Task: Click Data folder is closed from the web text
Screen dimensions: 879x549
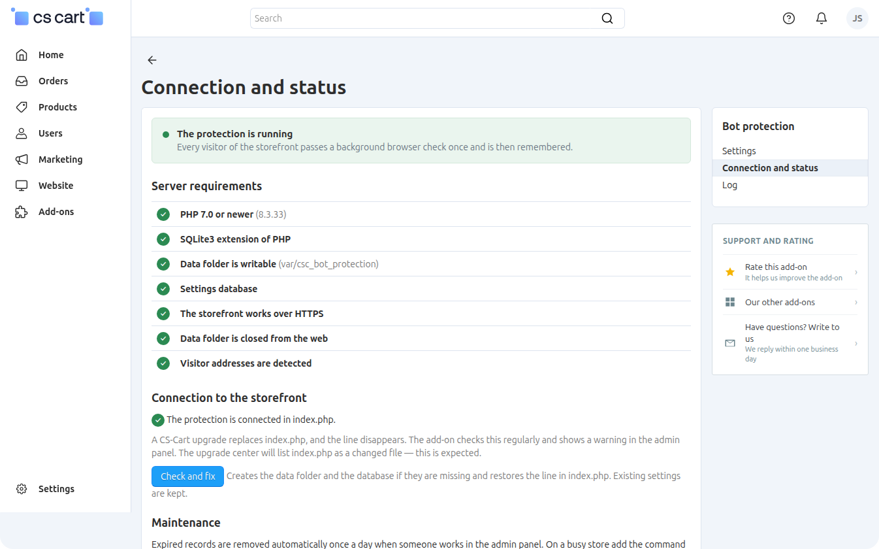Action: tap(254, 339)
